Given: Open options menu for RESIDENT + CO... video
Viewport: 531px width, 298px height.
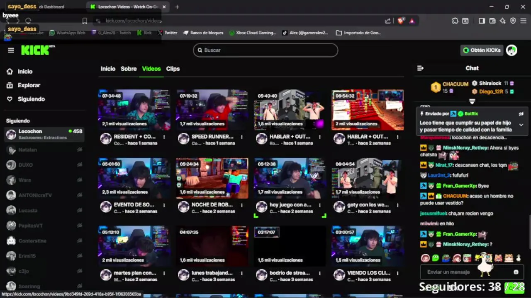Looking at the screenshot, I should coord(164,137).
